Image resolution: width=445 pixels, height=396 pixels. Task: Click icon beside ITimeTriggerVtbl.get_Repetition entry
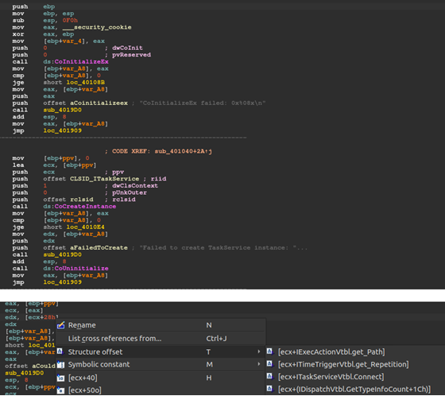tap(269, 364)
